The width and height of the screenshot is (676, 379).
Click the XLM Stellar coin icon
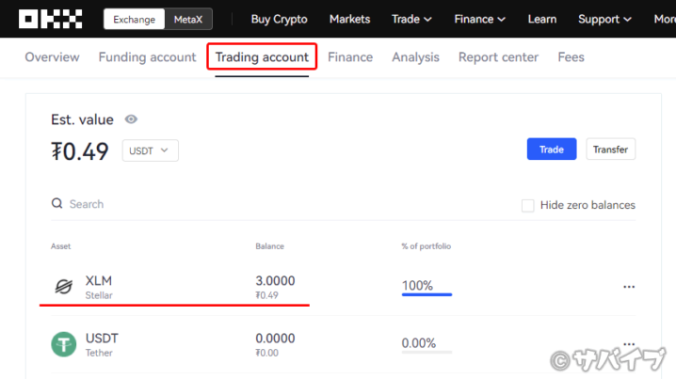click(63, 287)
